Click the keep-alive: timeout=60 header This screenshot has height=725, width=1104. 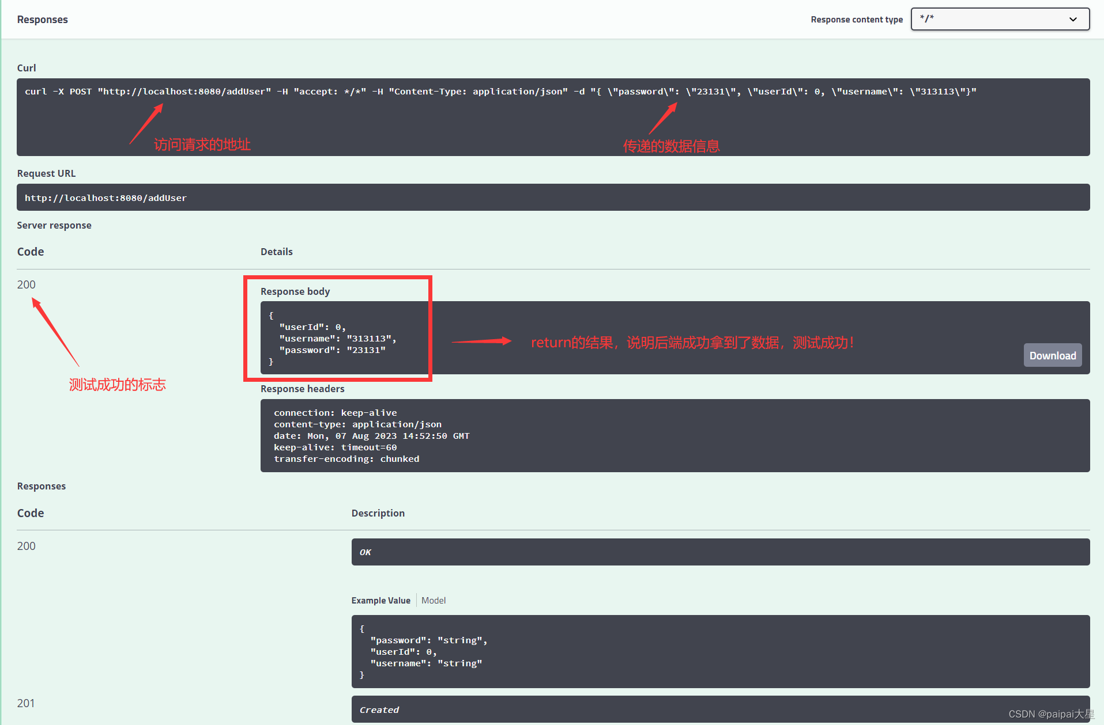[335, 447]
